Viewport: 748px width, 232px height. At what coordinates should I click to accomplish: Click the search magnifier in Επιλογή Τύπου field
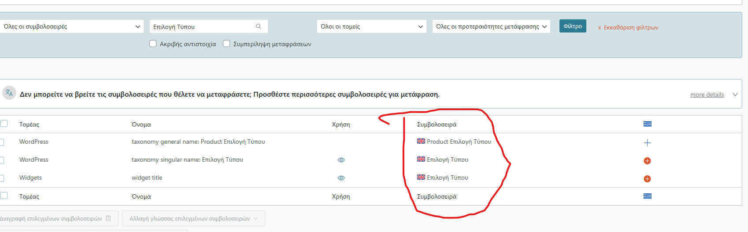(259, 26)
